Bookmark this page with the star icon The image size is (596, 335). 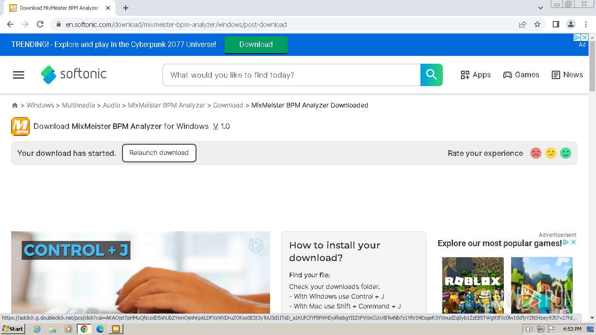[x=537, y=24]
